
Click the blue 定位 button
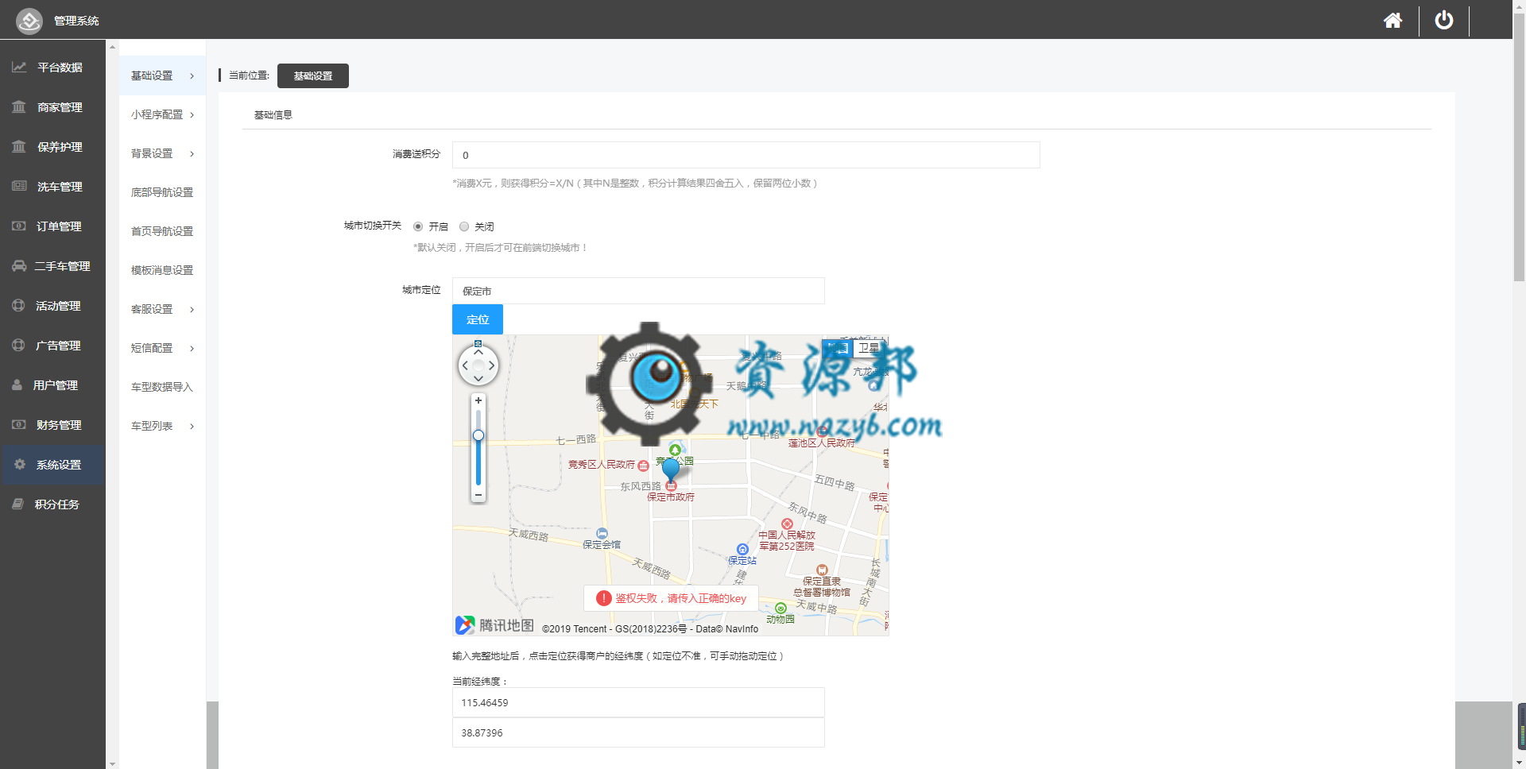click(478, 319)
